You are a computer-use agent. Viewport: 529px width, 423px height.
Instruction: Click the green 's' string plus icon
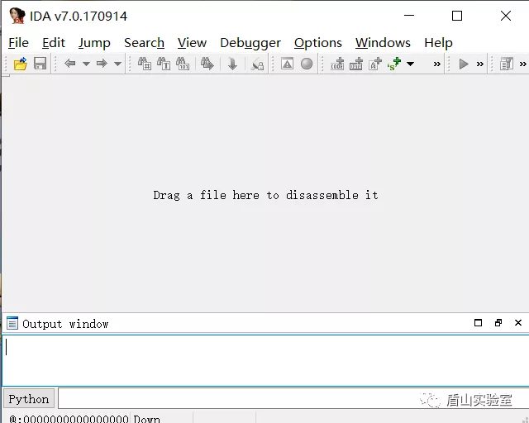[394, 64]
